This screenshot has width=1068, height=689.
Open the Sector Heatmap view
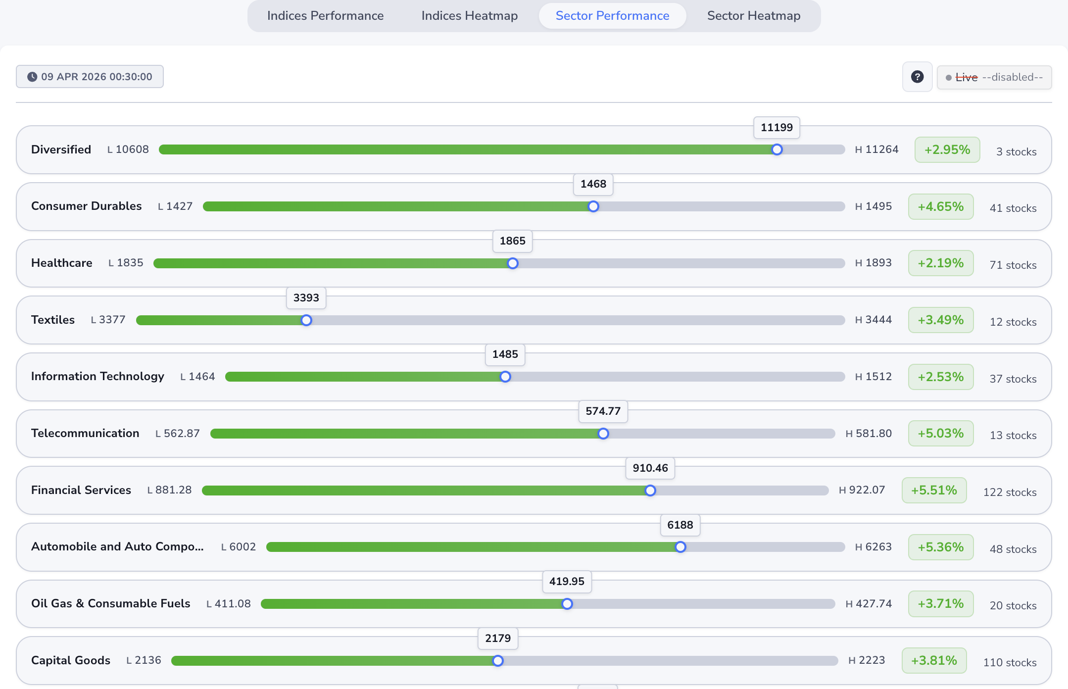pyautogui.click(x=753, y=15)
